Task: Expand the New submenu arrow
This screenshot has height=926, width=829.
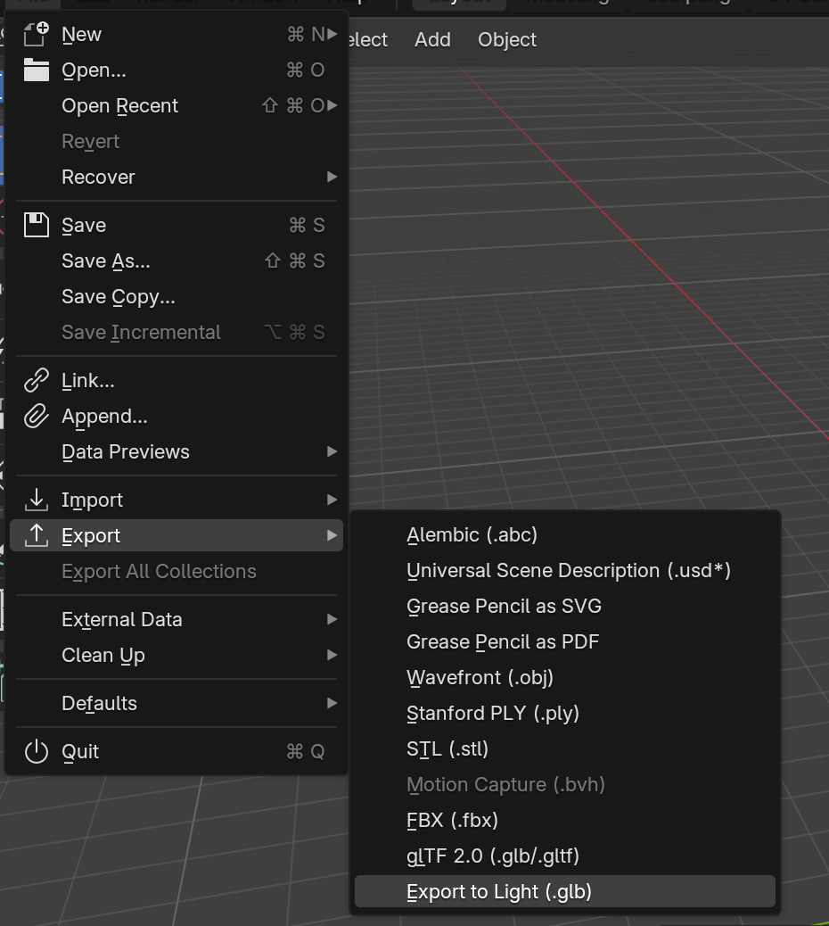Action: click(332, 34)
